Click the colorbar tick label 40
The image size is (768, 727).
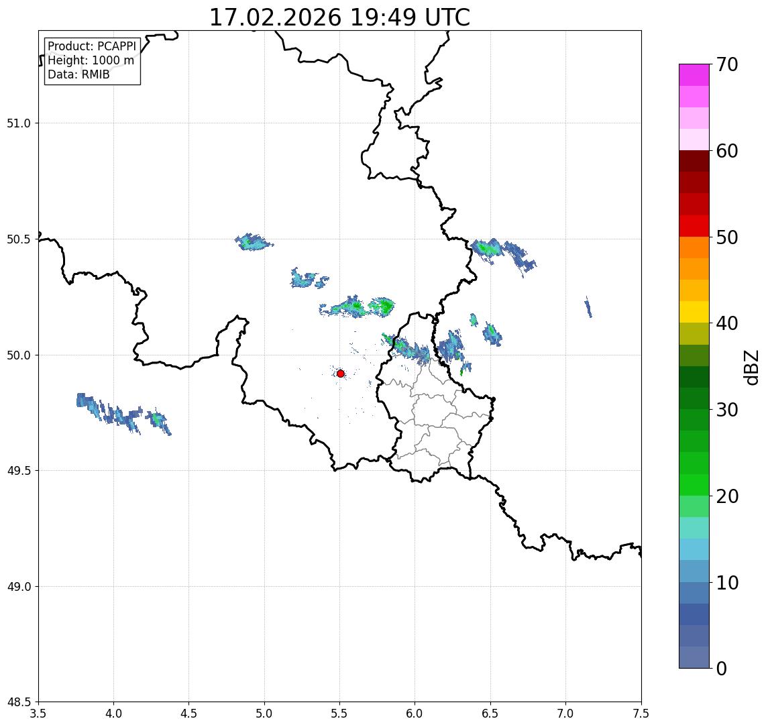coord(727,323)
